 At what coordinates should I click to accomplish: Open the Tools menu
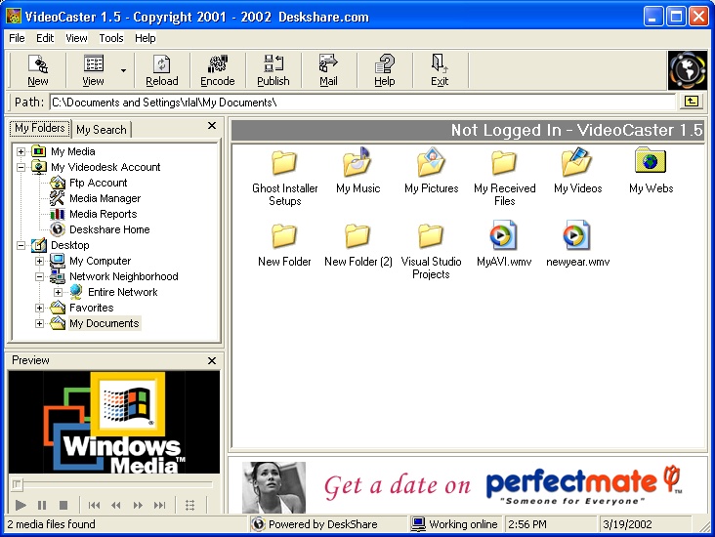pyautogui.click(x=111, y=38)
